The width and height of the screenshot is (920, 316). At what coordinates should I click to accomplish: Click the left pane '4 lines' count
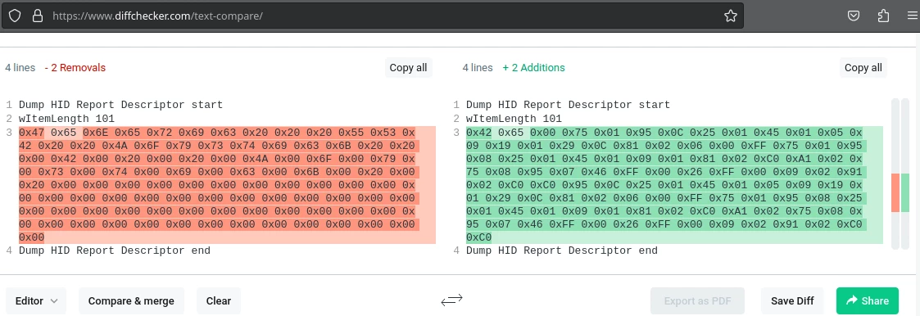click(x=20, y=67)
